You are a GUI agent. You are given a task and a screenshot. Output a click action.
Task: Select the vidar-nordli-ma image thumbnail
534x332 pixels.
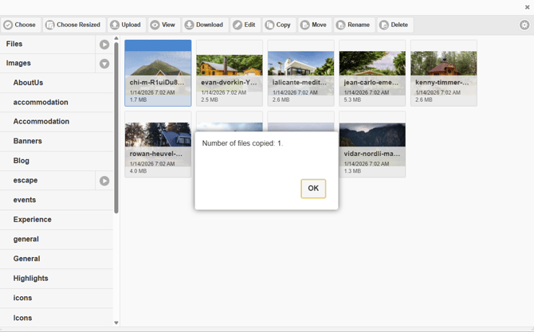click(372, 144)
